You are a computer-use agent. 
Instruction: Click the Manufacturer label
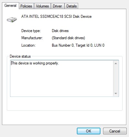tap(32, 38)
